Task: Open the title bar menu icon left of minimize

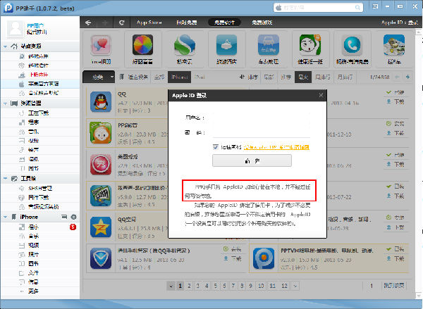Action: pos(375,6)
